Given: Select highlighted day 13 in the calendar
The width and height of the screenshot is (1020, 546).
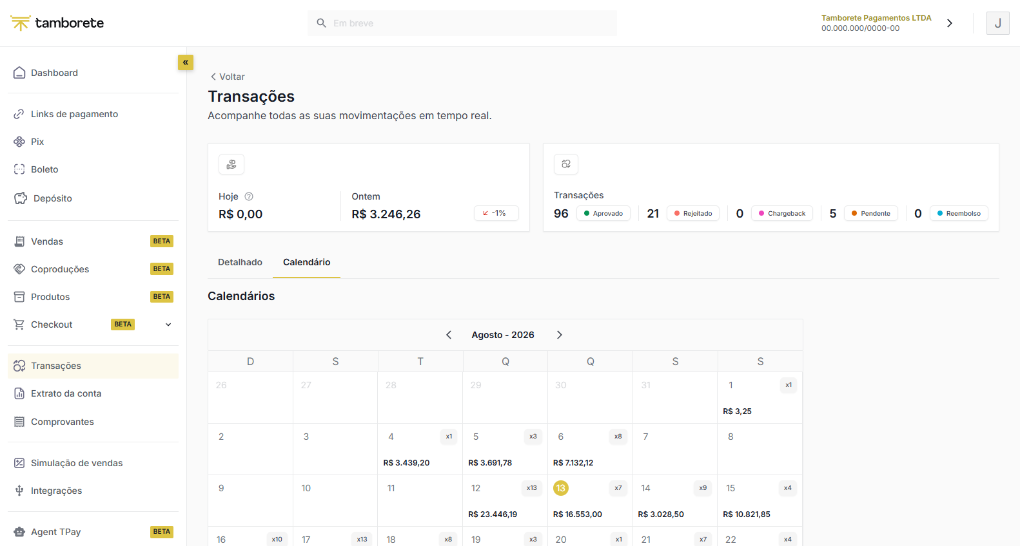Looking at the screenshot, I should pos(561,488).
